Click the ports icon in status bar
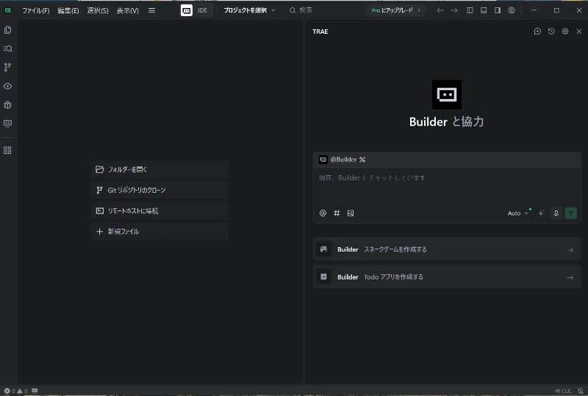Screen dimensions: 588x396 coord(35,391)
